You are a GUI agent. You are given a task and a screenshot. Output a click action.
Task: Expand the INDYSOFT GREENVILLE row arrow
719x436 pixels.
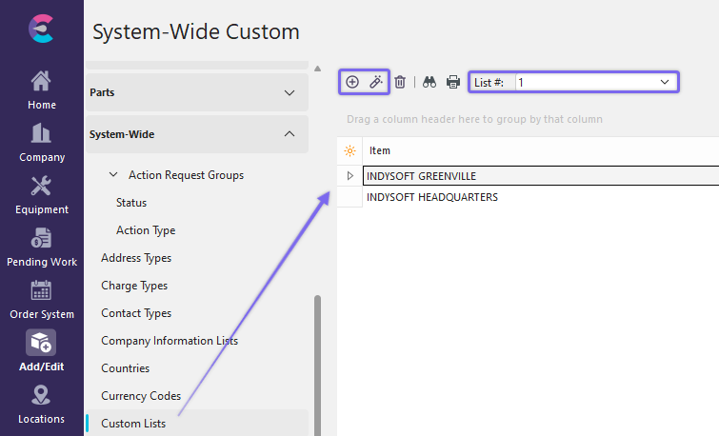[x=350, y=176]
